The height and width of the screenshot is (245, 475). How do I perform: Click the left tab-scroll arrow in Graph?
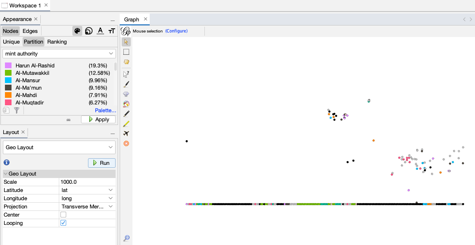click(464, 19)
